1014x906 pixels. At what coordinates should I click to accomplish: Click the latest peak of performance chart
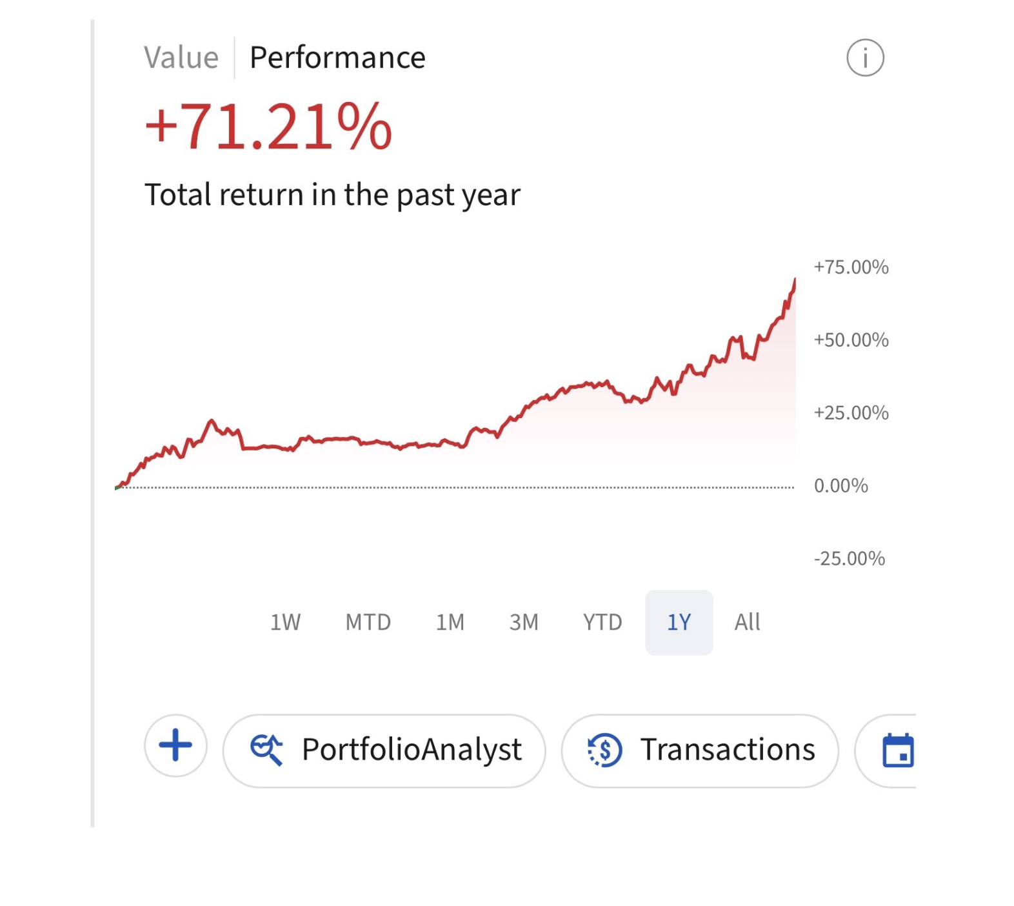794,281
